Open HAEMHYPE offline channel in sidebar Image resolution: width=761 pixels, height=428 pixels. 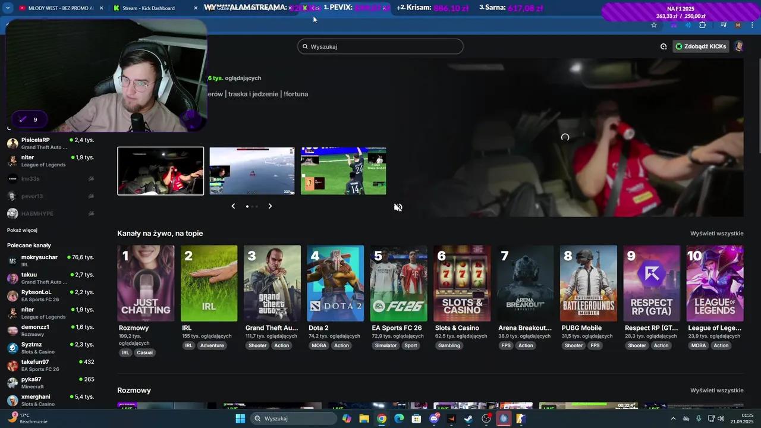(x=51, y=213)
